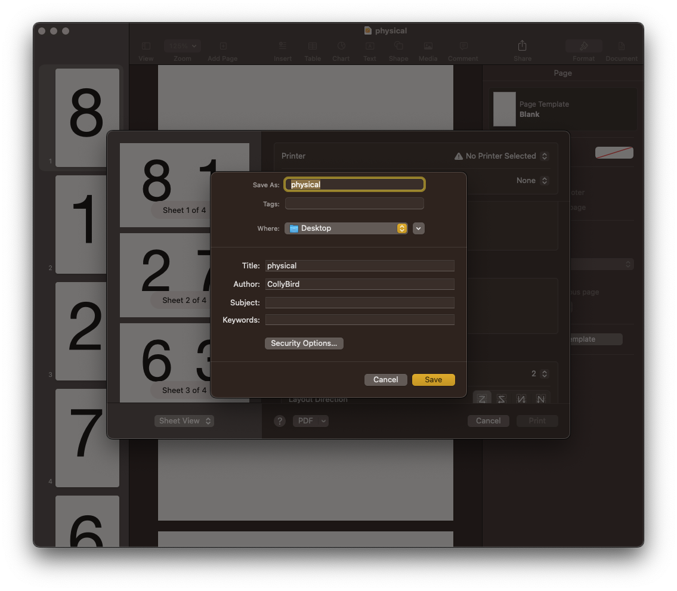The width and height of the screenshot is (677, 591).
Task: Choose the first Z-shaped layout direction
Action: point(482,399)
